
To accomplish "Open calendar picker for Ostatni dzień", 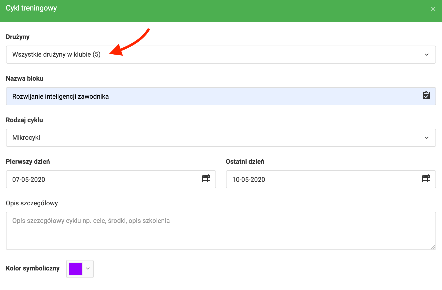I will (426, 179).
